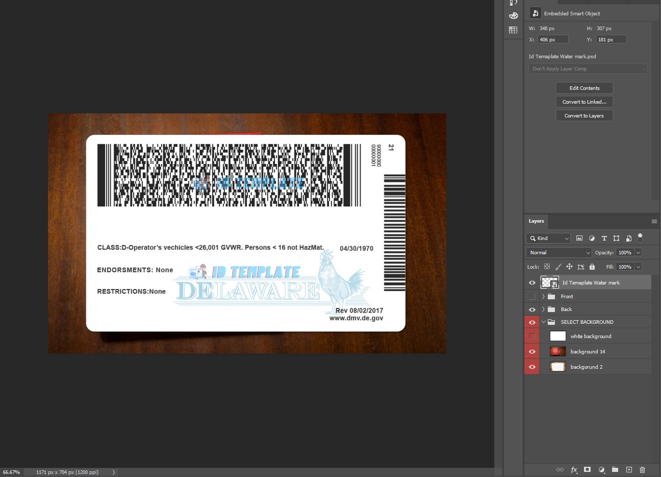Click the link layers icon
This screenshot has width=661, height=477.
pyautogui.click(x=560, y=469)
